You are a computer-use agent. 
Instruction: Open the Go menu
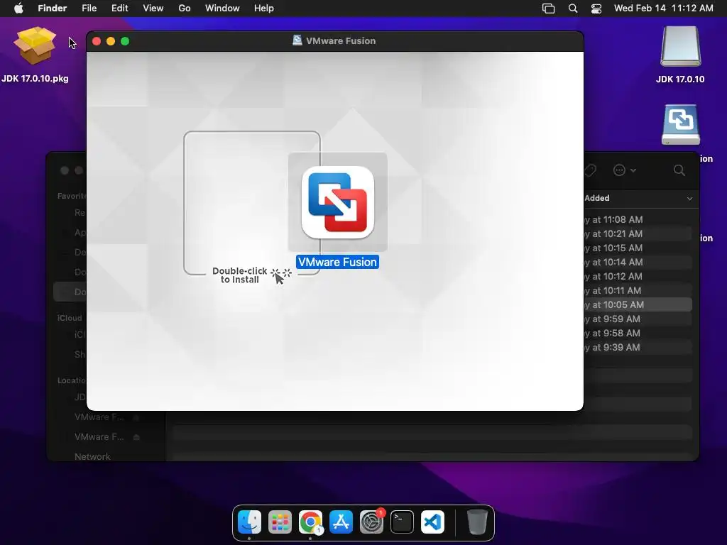tap(185, 9)
